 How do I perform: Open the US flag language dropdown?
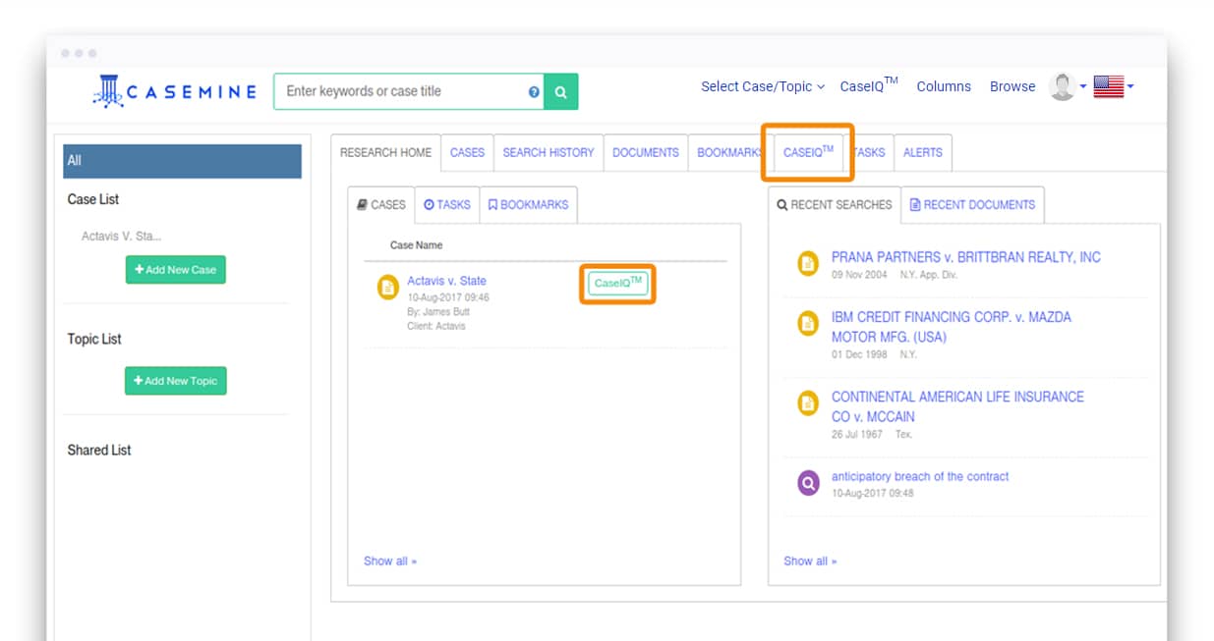click(1114, 86)
